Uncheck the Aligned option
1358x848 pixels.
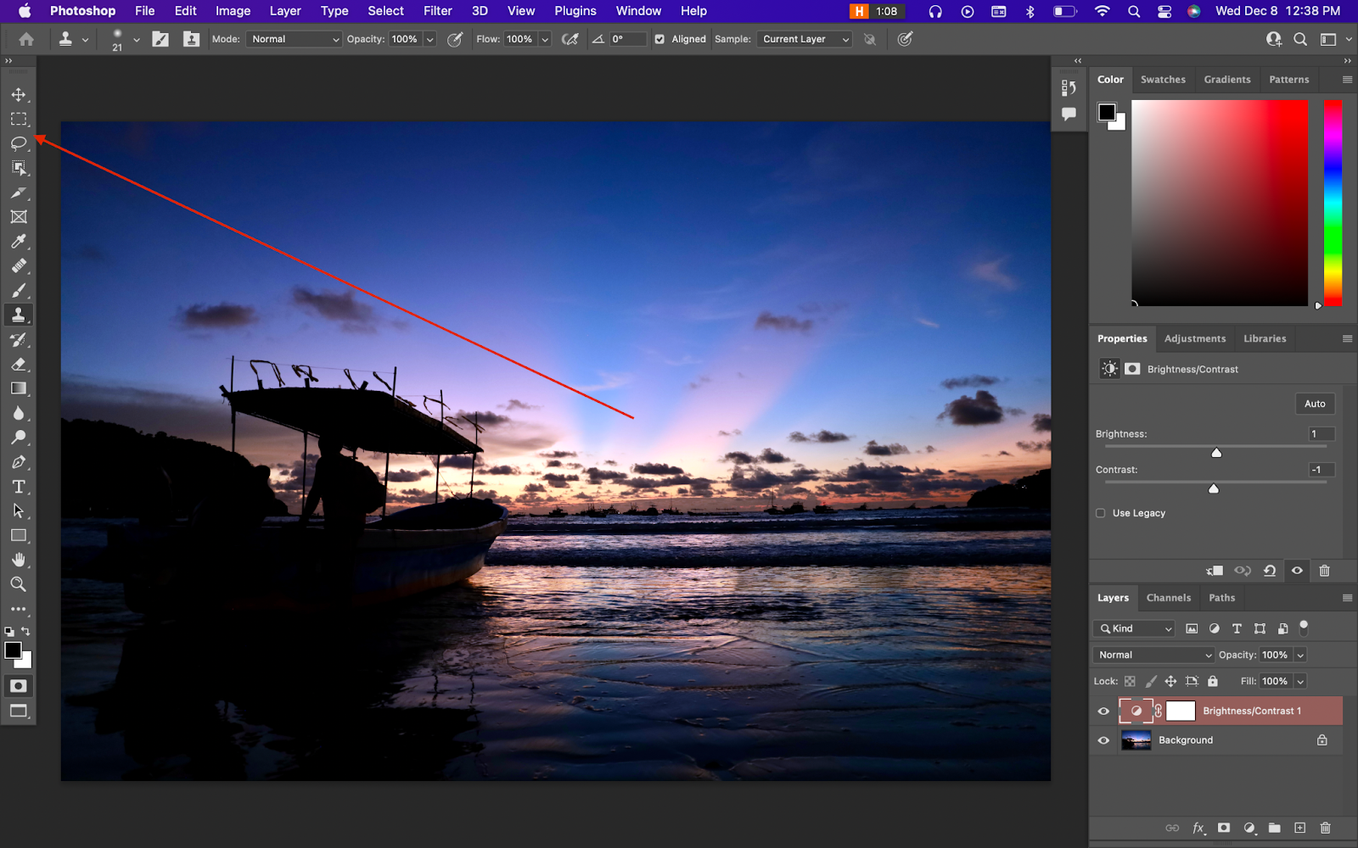(x=659, y=39)
